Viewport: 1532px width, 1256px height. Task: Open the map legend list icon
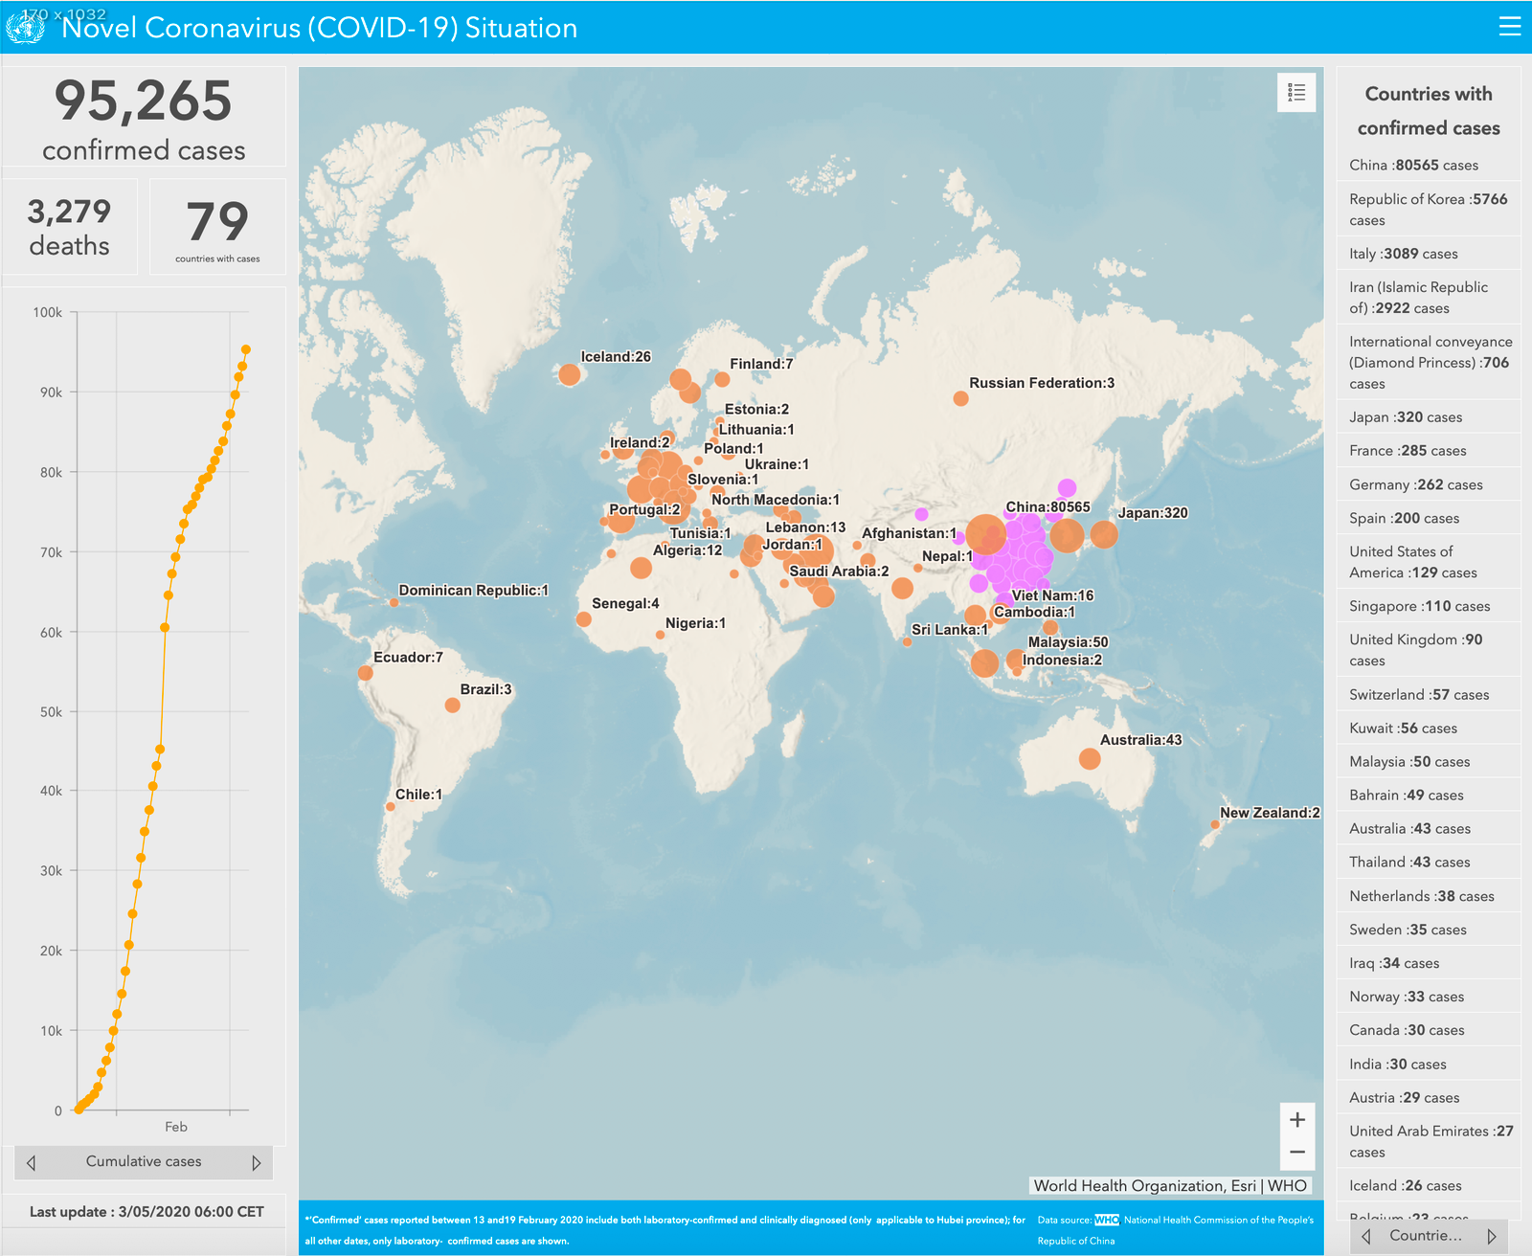1296,93
